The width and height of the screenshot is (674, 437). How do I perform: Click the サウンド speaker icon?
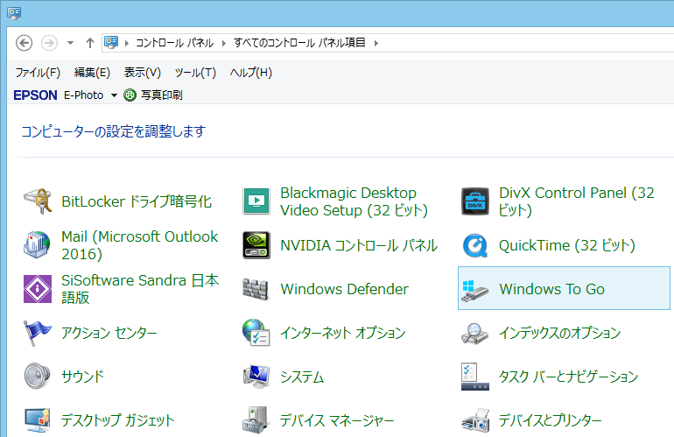(38, 377)
